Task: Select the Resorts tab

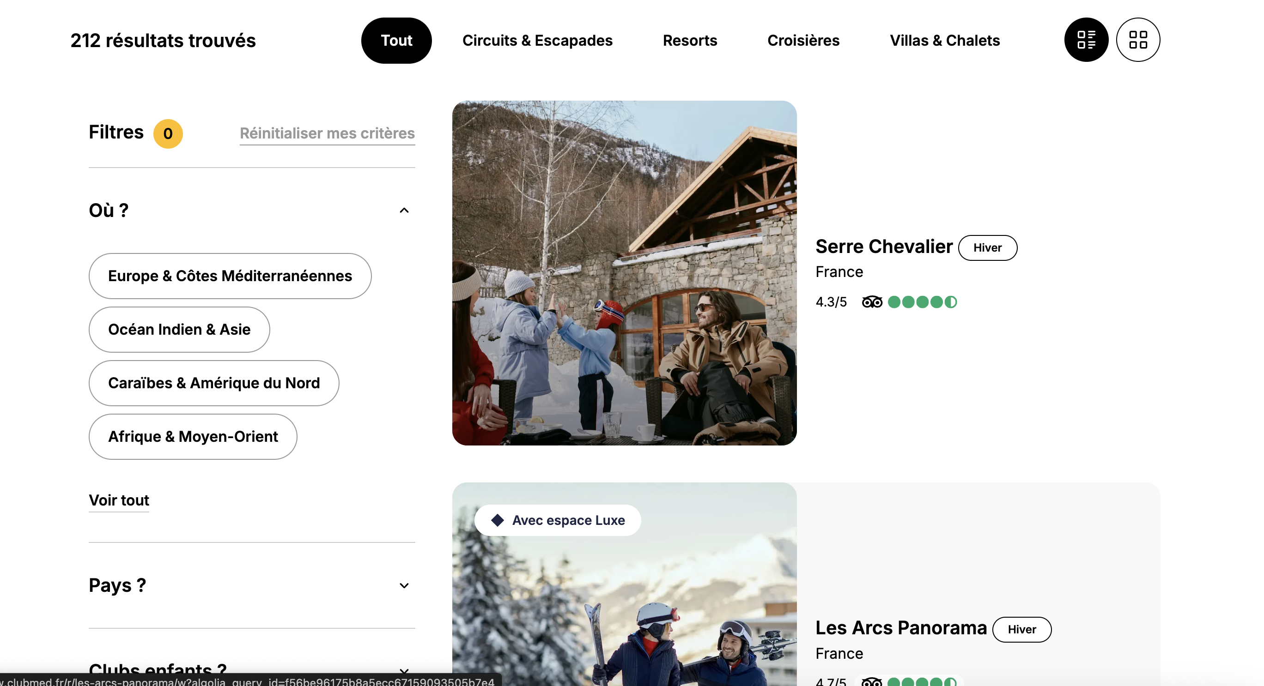Action: [689, 40]
